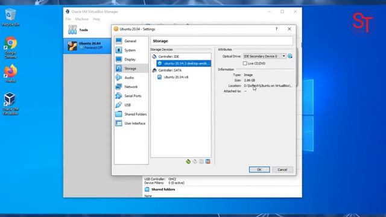Open File menu in VirtualBox Manager
The width and height of the screenshot is (386, 217).
point(68,19)
